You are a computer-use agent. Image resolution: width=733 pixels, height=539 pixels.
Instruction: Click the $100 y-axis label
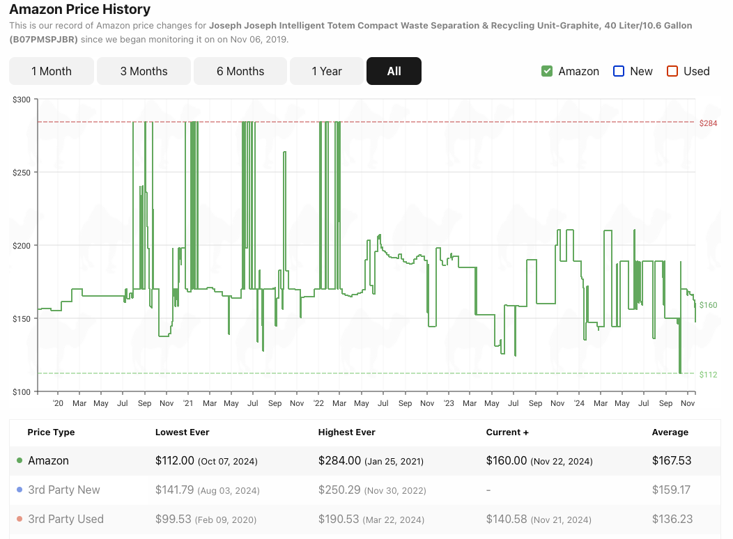[22, 392]
